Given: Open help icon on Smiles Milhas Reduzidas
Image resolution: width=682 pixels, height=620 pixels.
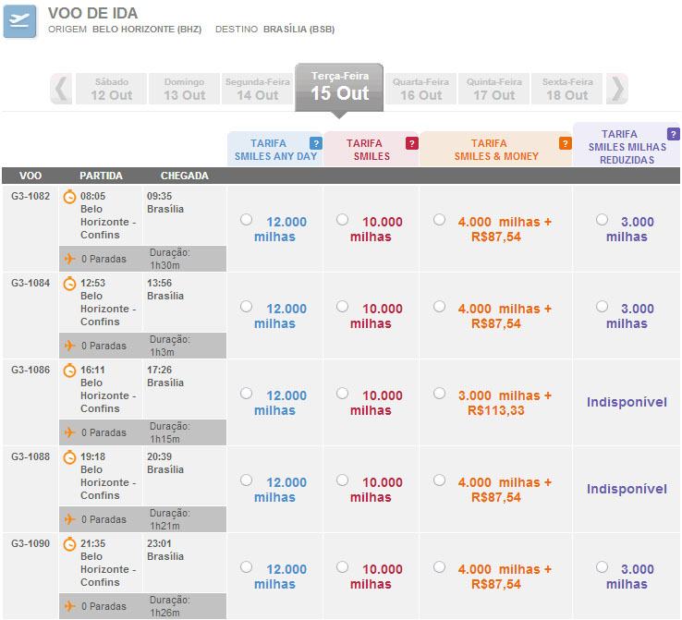Looking at the screenshot, I should coord(672,134).
